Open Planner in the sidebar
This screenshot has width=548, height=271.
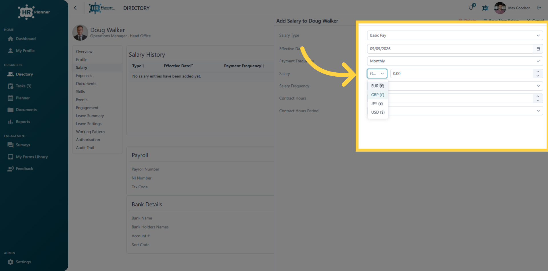(23, 98)
